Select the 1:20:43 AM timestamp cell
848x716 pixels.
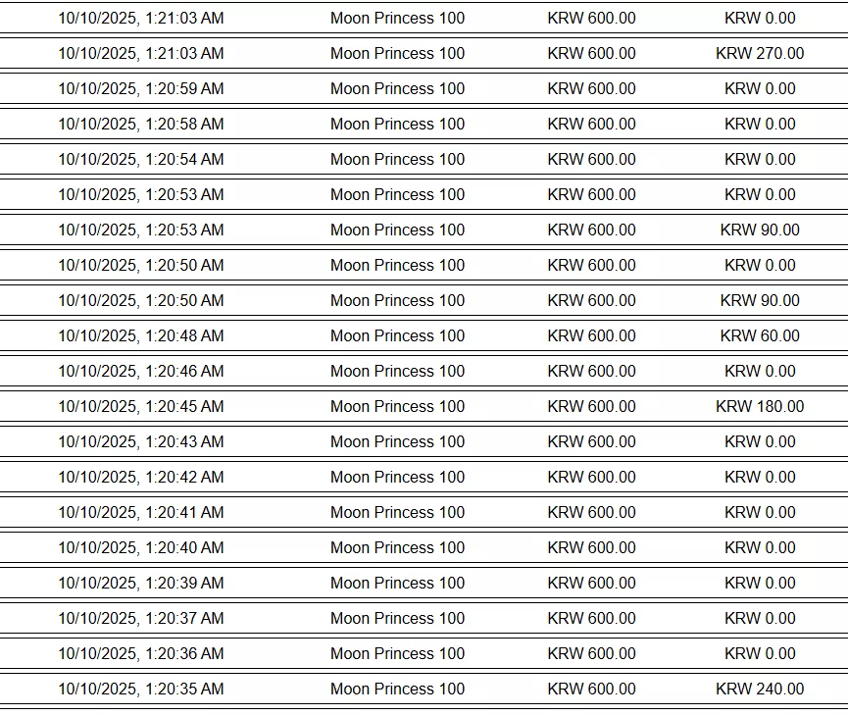click(x=140, y=441)
